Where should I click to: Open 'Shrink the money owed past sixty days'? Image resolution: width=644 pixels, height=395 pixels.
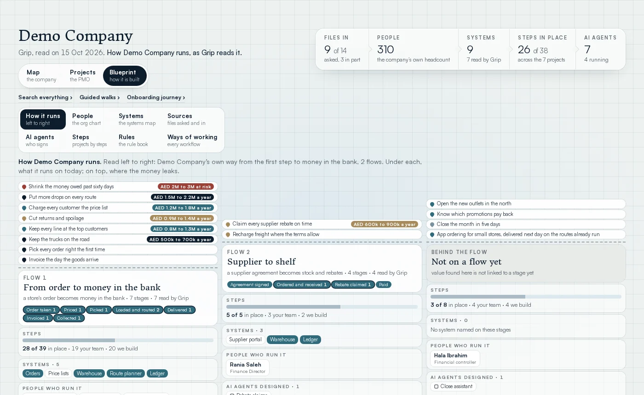point(118,187)
